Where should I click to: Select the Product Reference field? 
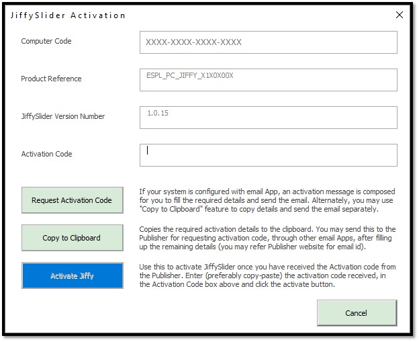coord(269,80)
